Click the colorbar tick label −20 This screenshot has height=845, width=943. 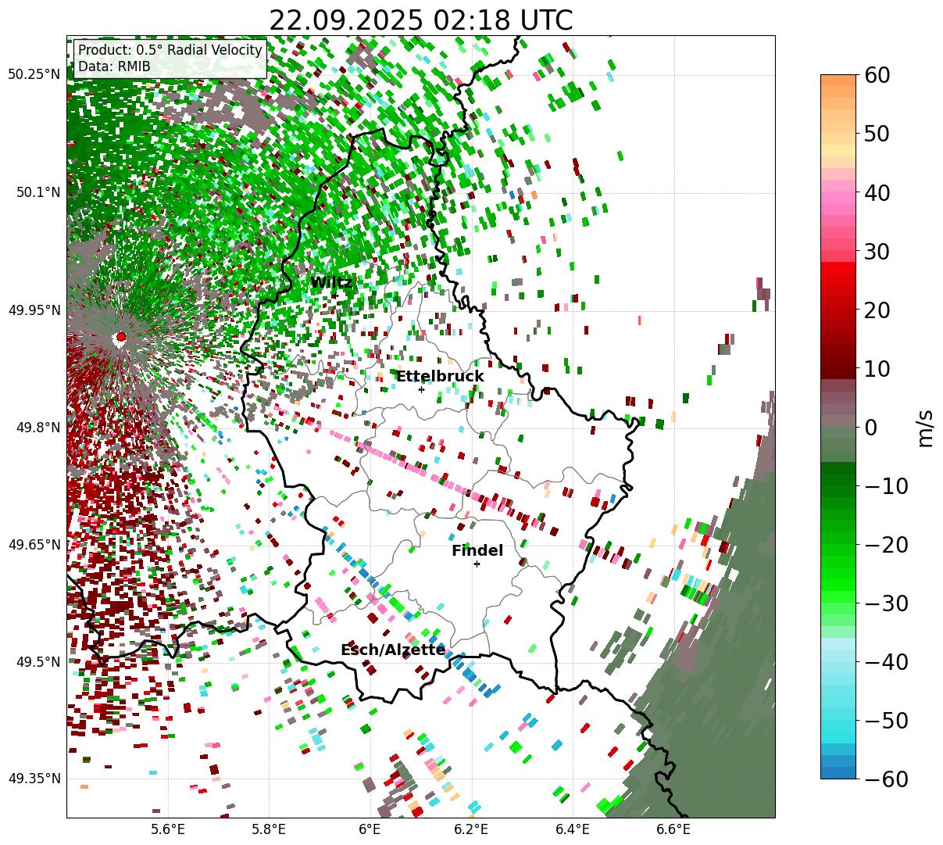(x=886, y=545)
